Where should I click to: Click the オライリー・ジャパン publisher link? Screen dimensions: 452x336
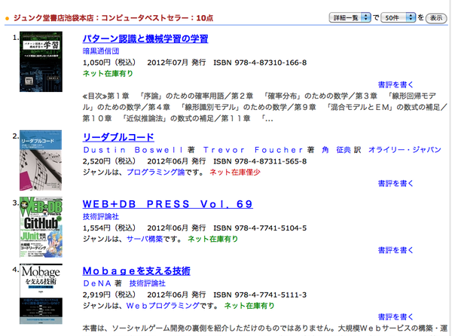tap(405, 150)
